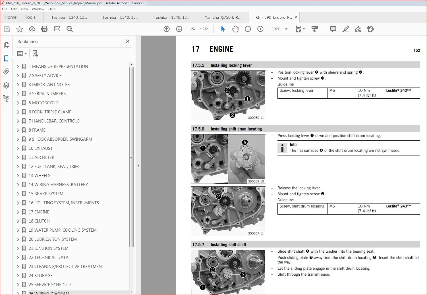Open the Attachments paperclip panel
Screen dimensions: 427x295
[6, 72]
